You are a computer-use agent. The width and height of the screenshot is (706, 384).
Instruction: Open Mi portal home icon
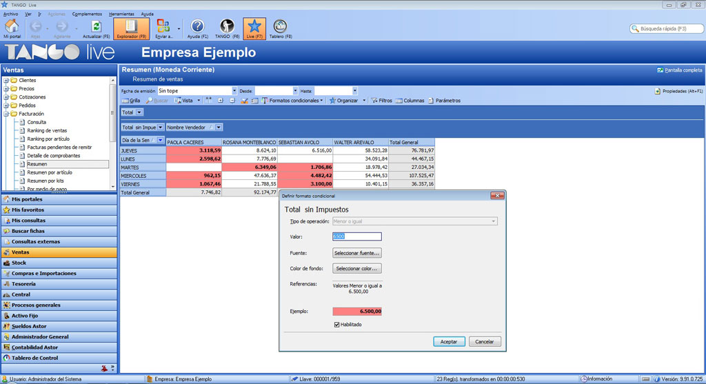click(x=12, y=29)
